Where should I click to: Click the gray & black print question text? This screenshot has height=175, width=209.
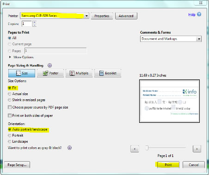pyautogui.click(x=35, y=148)
